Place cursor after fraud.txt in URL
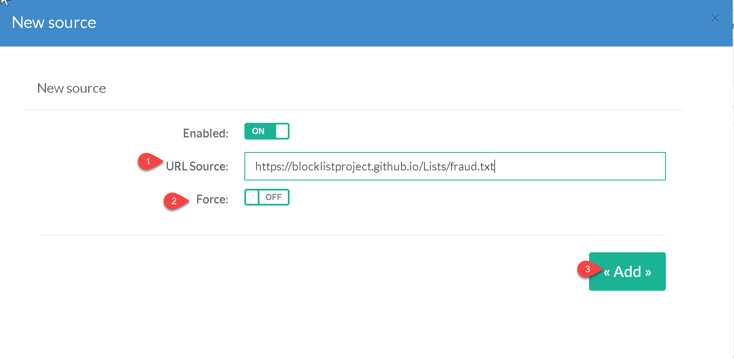The image size is (734, 358). pyautogui.click(x=494, y=166)
